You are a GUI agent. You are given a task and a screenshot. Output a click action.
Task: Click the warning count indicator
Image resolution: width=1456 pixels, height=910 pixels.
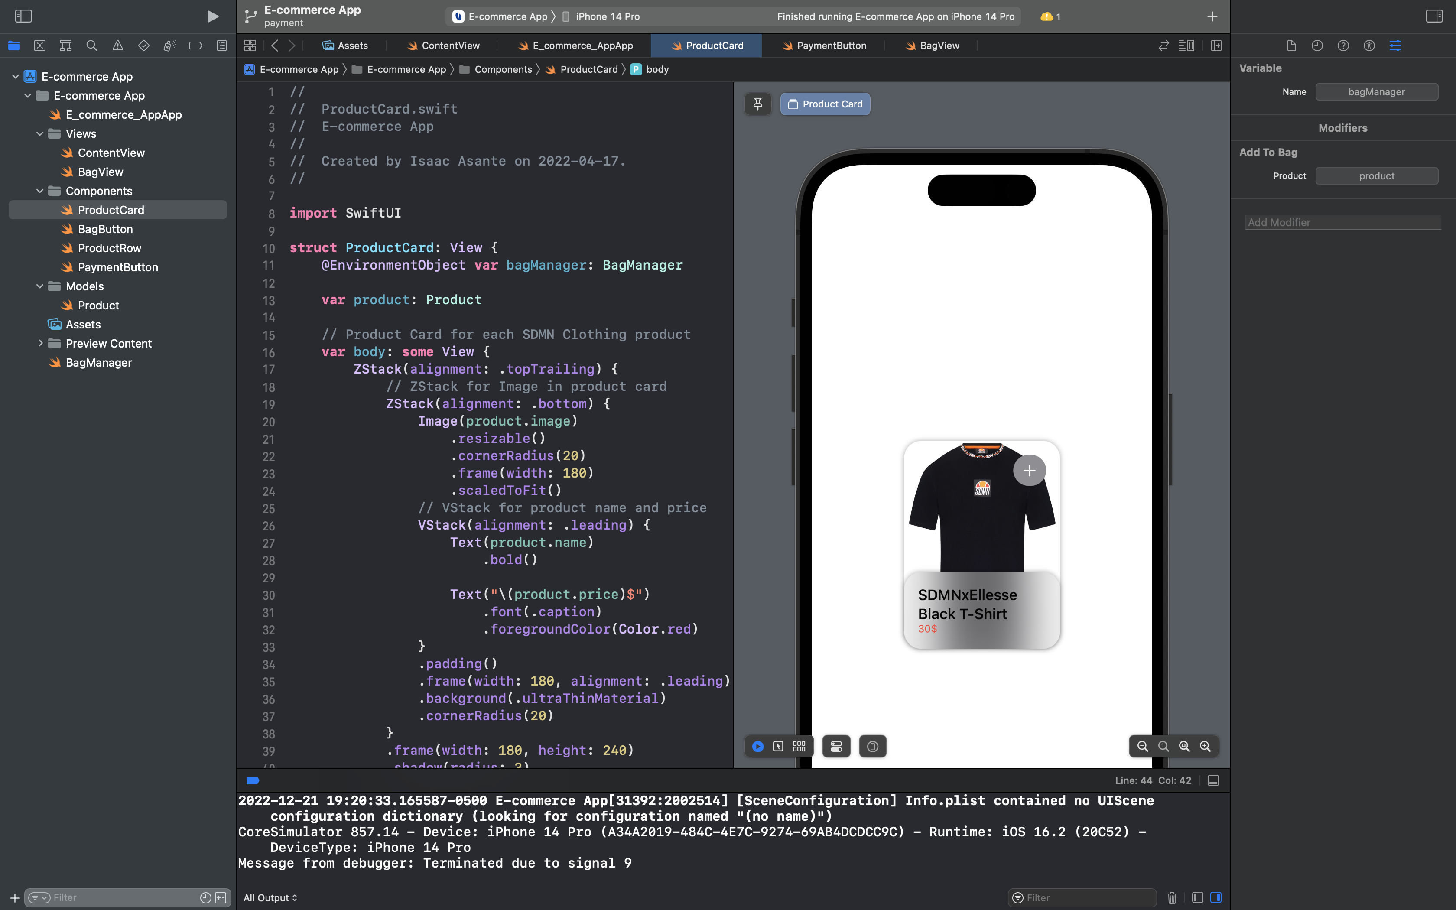[1050, 16]
